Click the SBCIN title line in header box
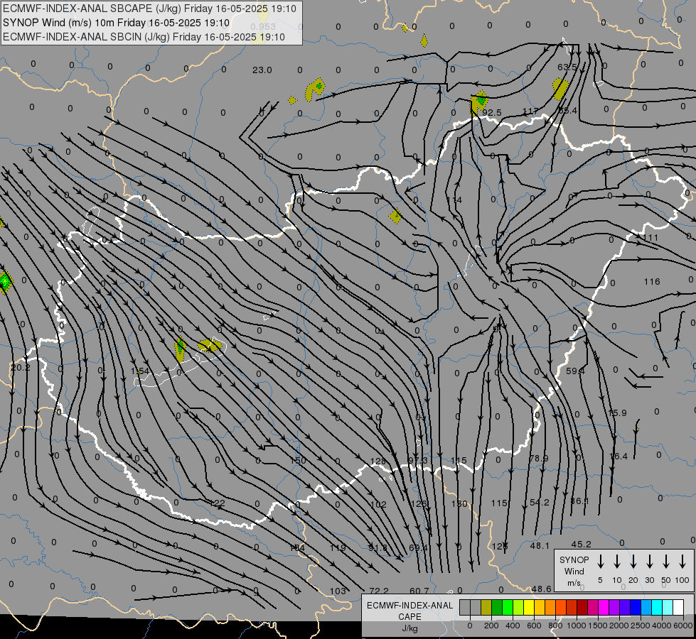This screenshot has width=696, height=639. [144, 37]
